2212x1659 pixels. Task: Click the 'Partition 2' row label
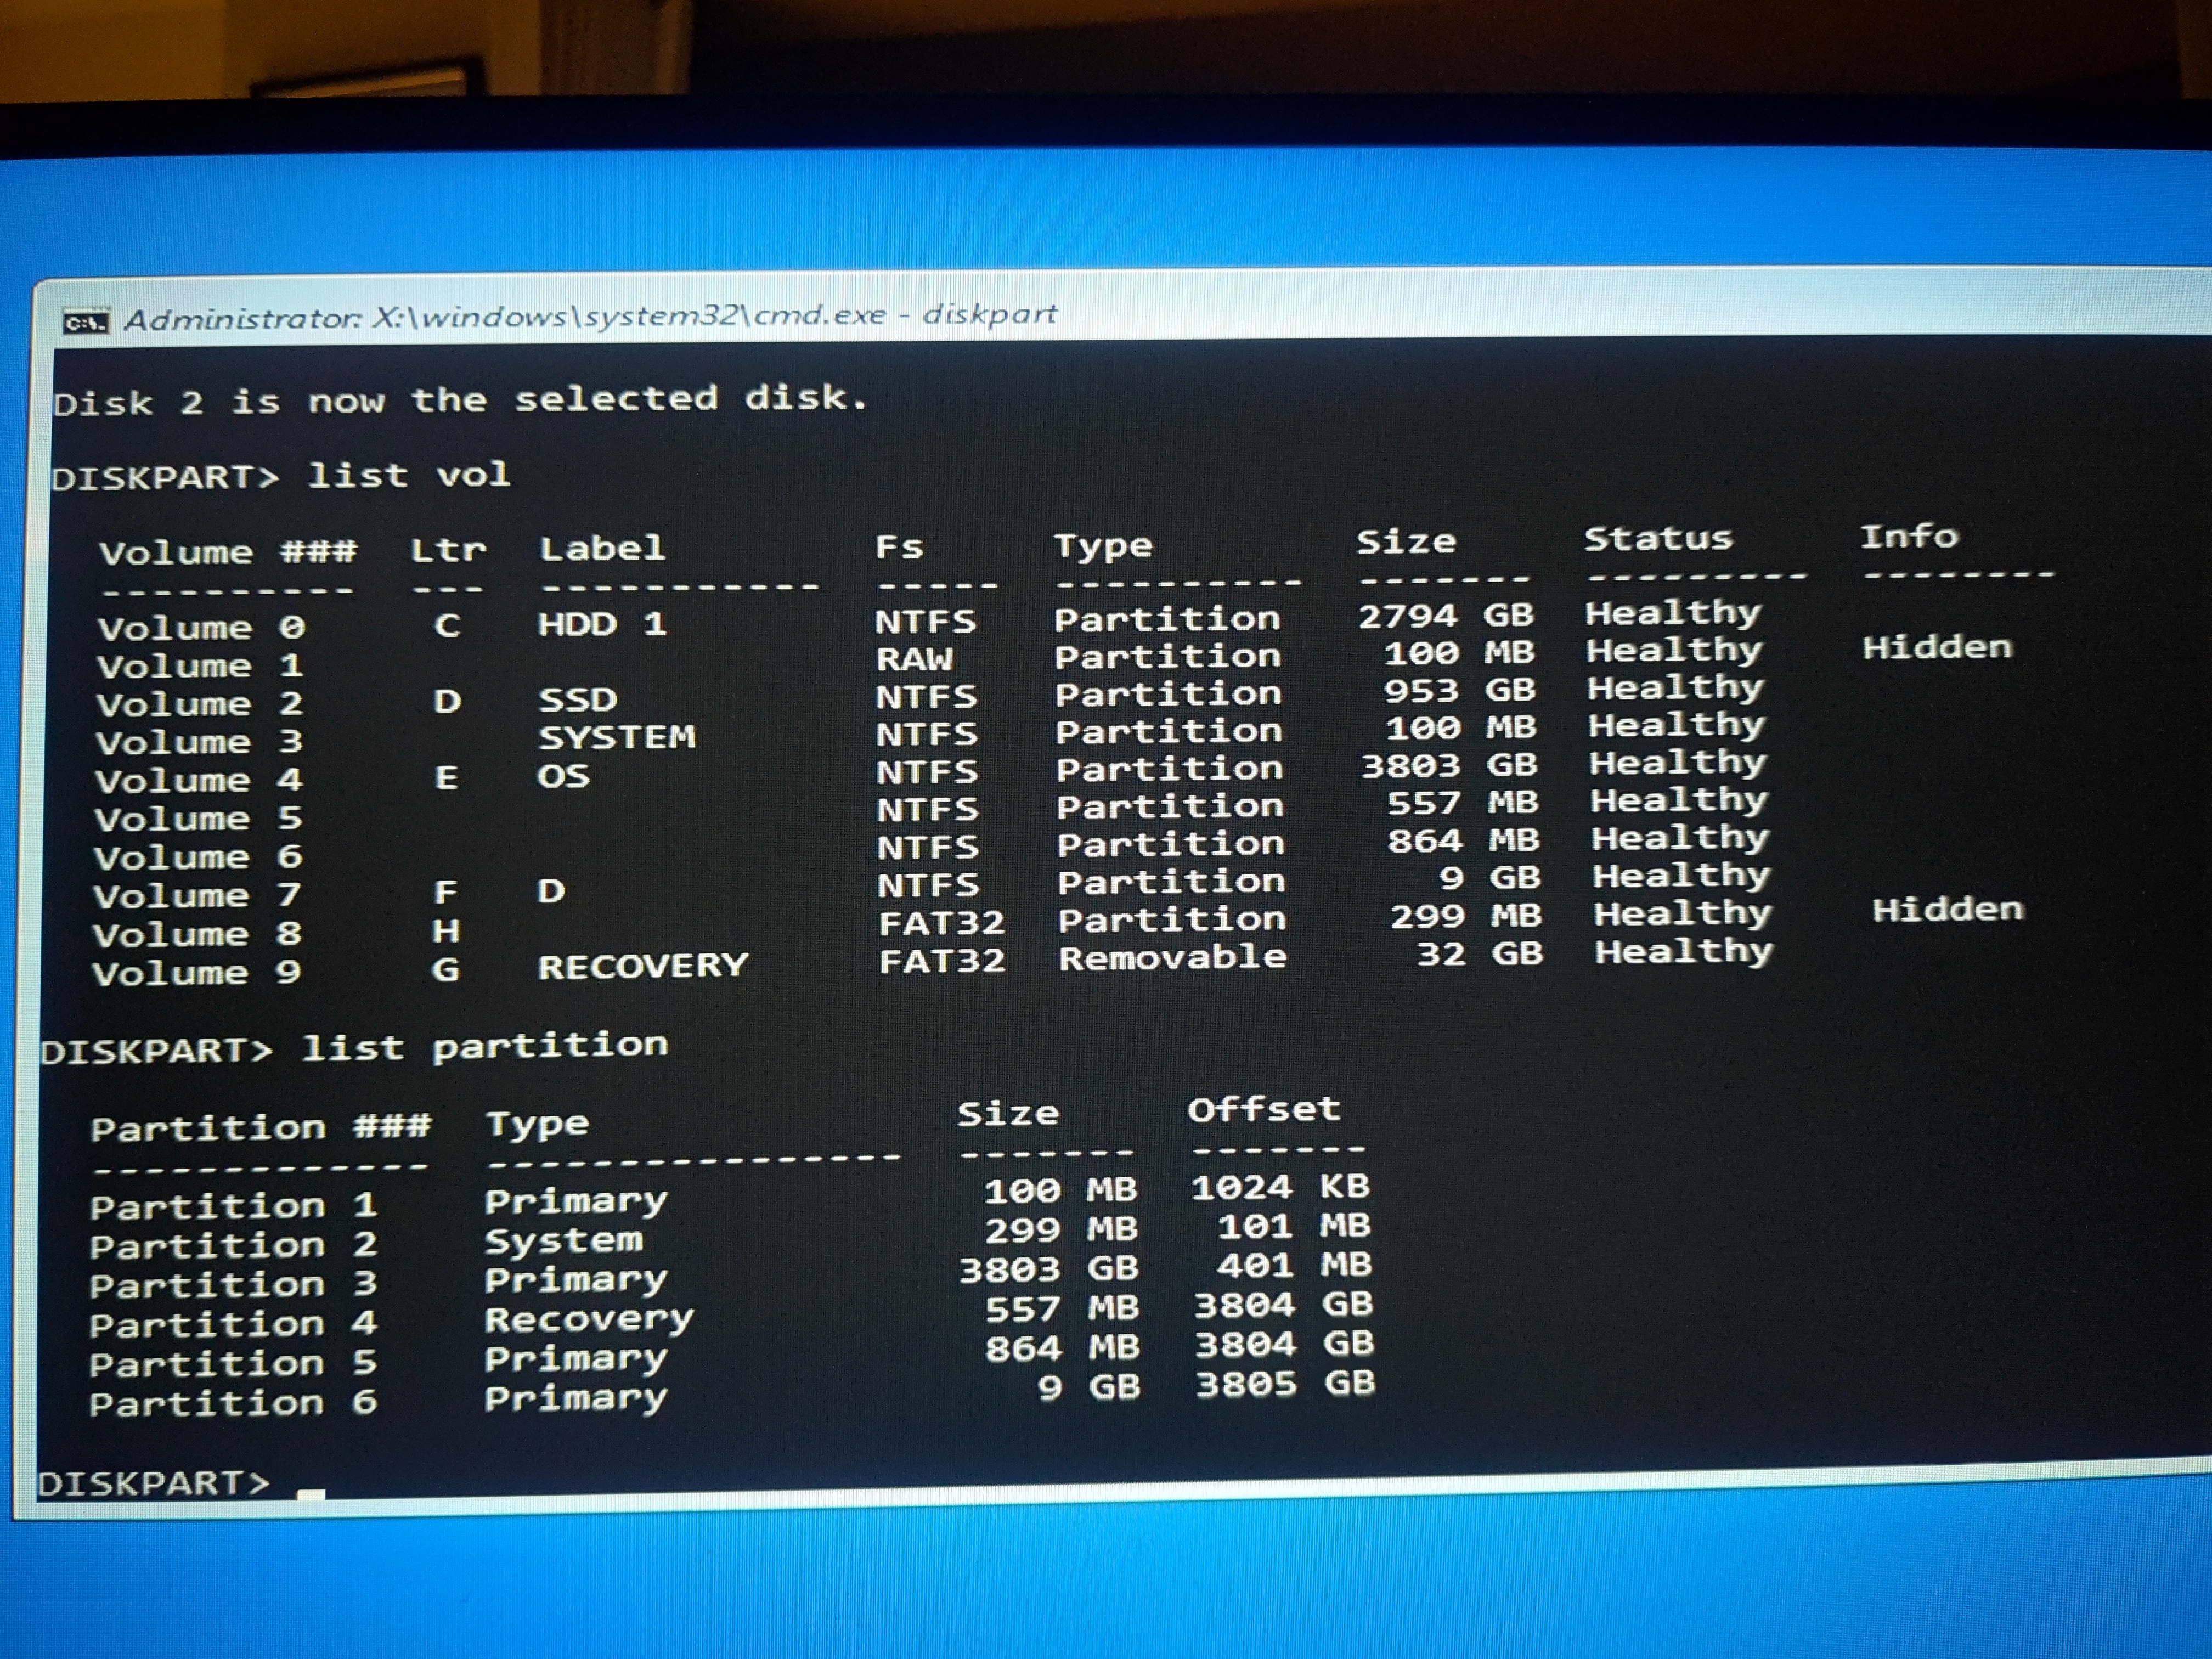point(233,1245)
